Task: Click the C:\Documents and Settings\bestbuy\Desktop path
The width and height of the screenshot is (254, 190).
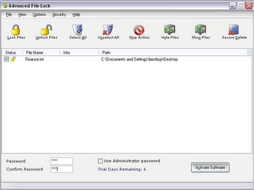Action: (x=140, y=59)
